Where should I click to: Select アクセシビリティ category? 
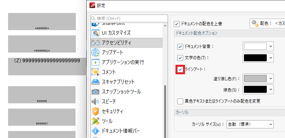coord(126,43)
